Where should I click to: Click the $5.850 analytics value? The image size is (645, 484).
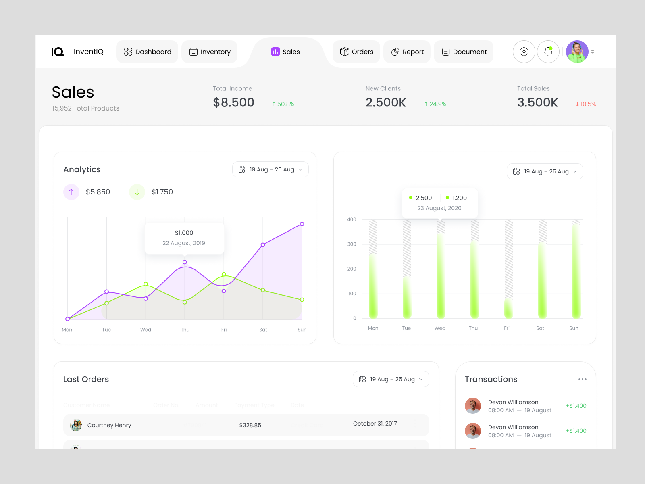[x=98, y=192]
